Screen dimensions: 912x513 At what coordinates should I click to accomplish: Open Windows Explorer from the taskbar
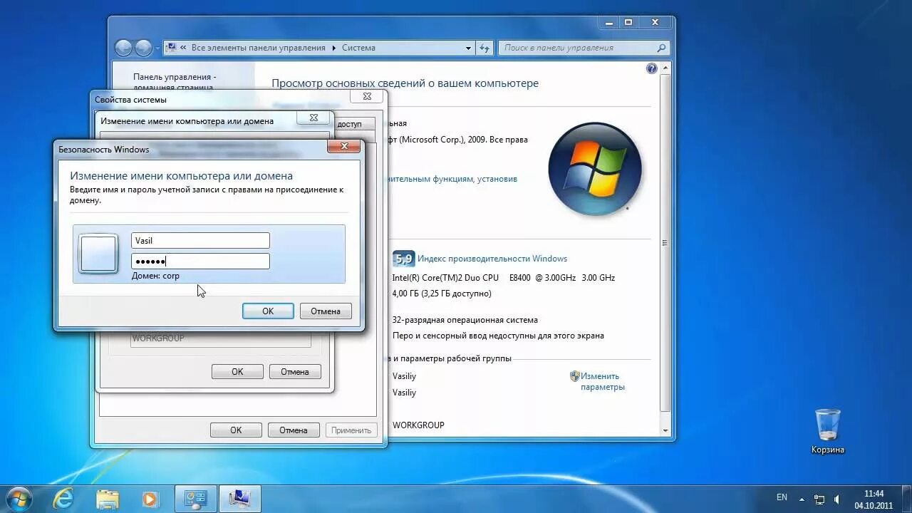pos(107,498)
